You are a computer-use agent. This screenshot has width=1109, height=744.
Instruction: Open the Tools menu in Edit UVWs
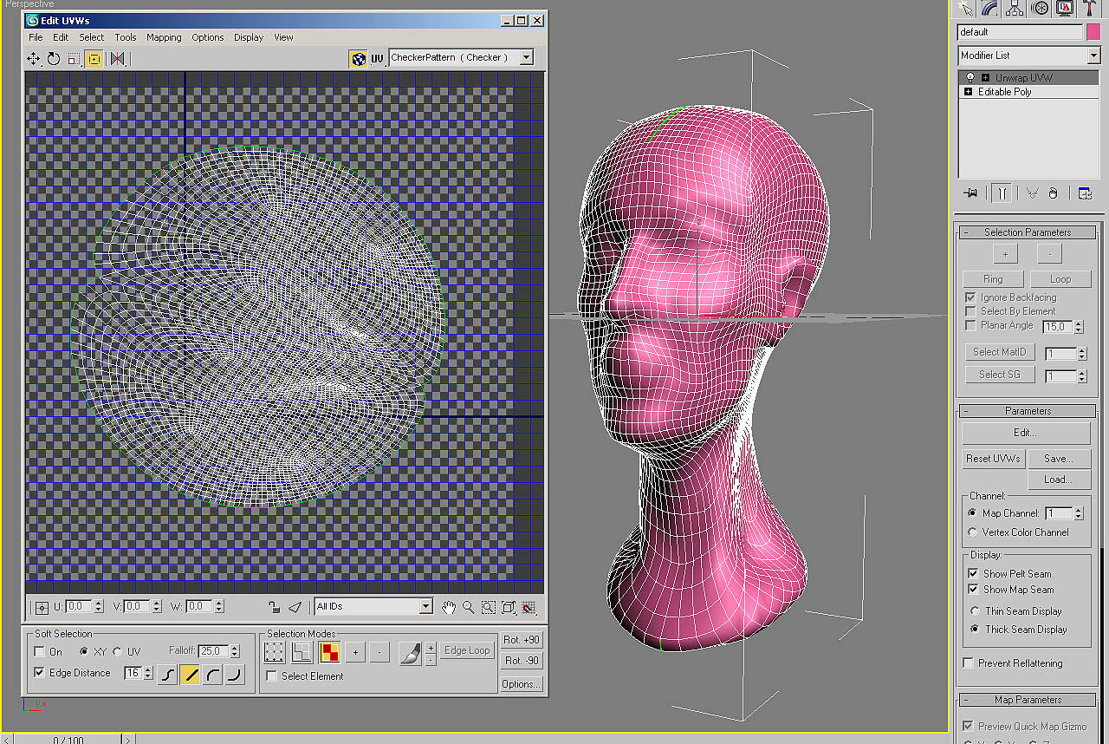(x=125, y=37)
